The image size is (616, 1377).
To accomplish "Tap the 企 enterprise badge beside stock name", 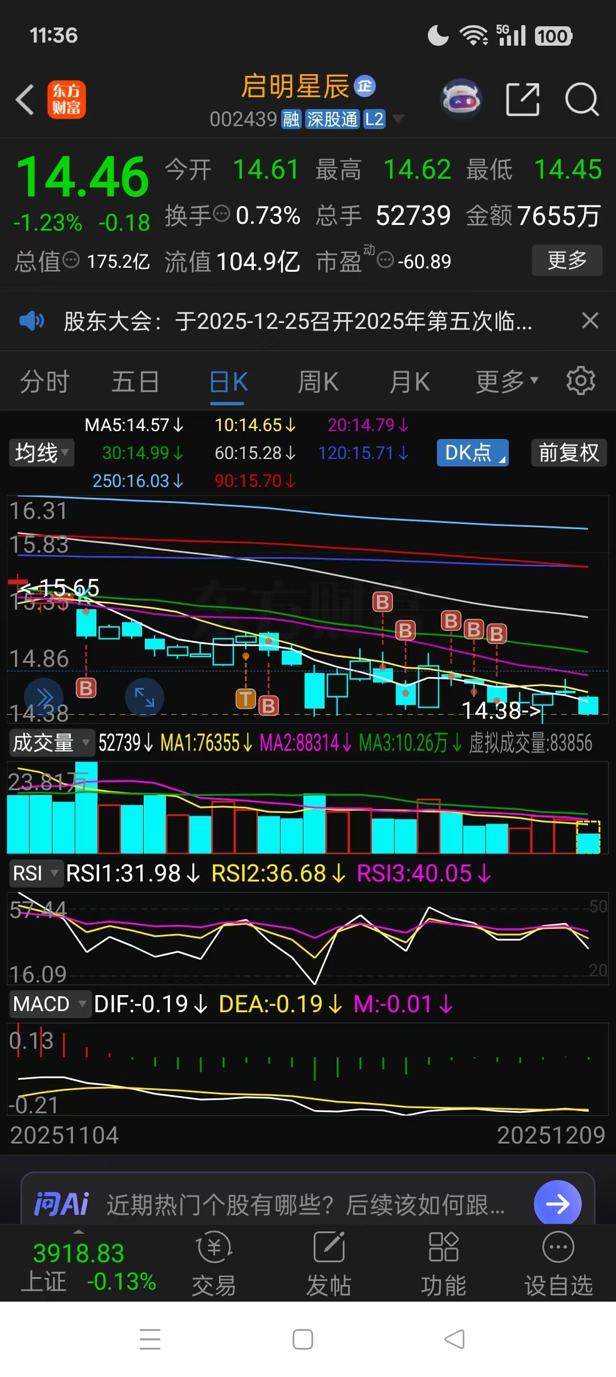I will tap(365, 86).
